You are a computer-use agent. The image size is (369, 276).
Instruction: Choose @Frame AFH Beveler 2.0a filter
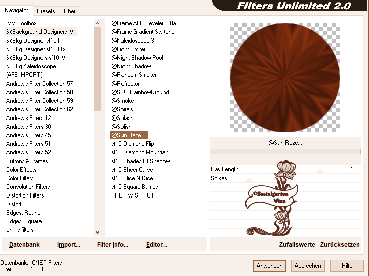click(x=146, y=23)
